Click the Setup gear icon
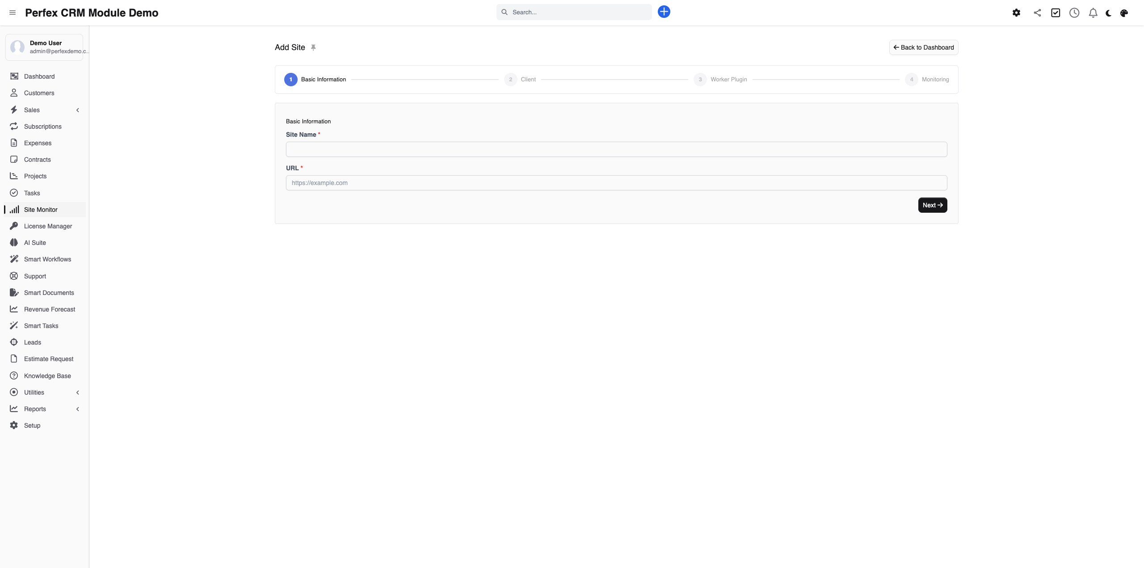Viewport: 1144px width, 568px height. pos(14,425)
